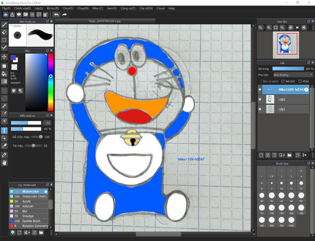Image resolution: width=315 pixels, height=241 pixels.
Task: Hide the Lớp2 layer
Action: [x=260, y=99]
